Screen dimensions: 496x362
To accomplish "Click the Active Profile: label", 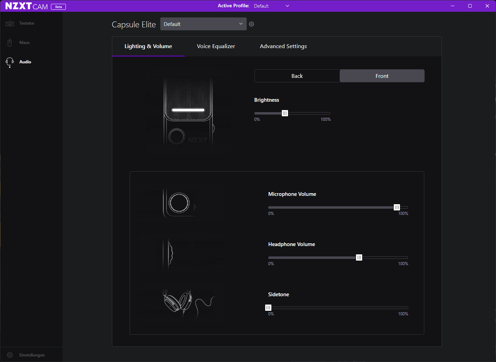I will [234, 6].
